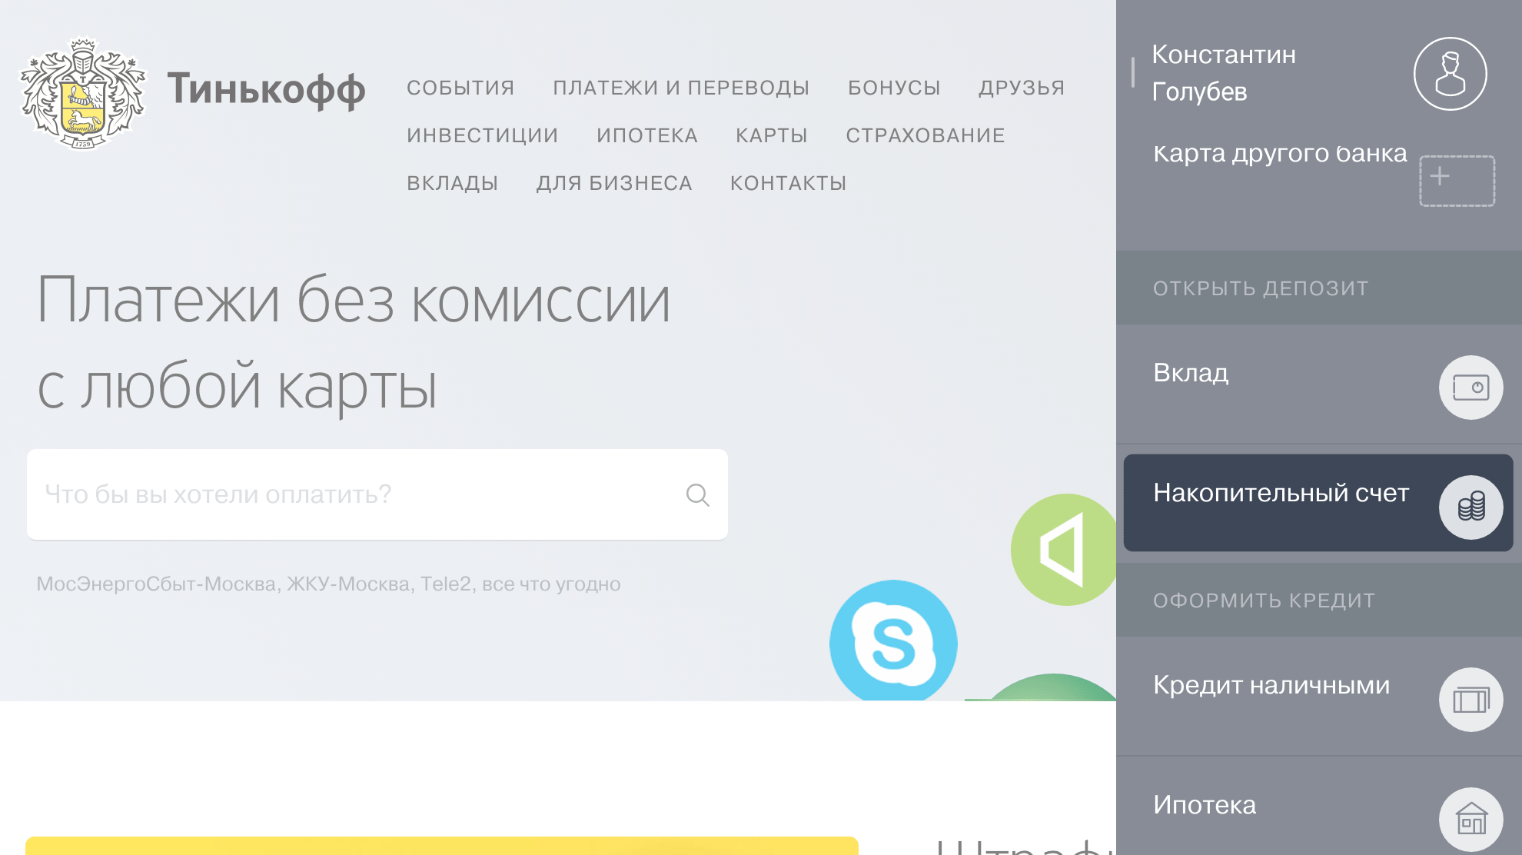Focus the 'Что бы вы хотели оплатить?' search field

click(x=377, y=494)
